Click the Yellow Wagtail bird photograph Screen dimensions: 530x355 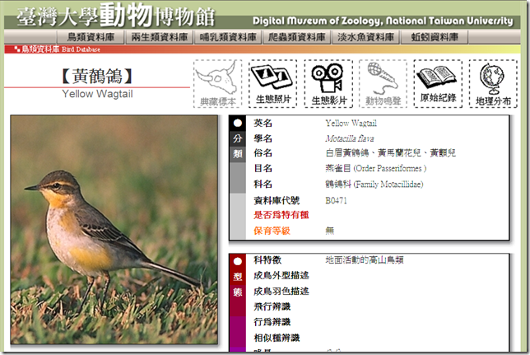pyautogui.click(x=114, y=230)
